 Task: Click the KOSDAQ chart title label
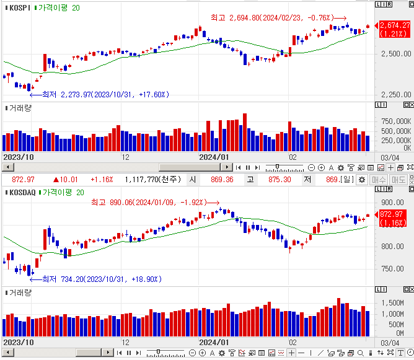22,193
